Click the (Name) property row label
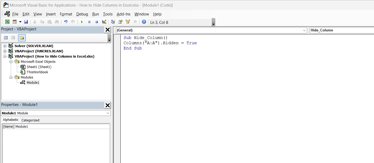The height and width of the screenshot is (163, 374). (x=8, y=127)
